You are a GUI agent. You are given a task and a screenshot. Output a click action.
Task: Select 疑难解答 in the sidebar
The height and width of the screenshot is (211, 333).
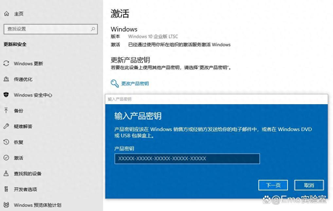tap(23, 126)
